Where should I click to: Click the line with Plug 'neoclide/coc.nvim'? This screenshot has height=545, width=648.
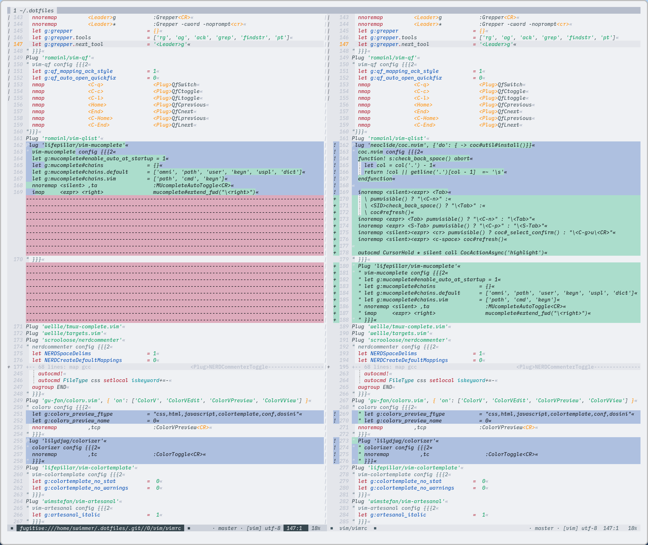click(x=496, y=145)
